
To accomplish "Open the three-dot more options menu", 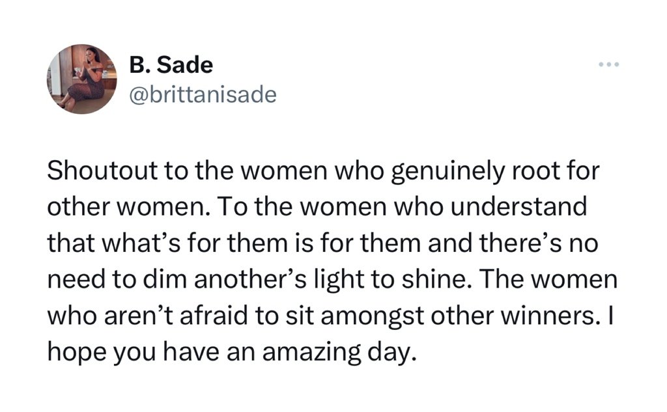I will [609, 64].
